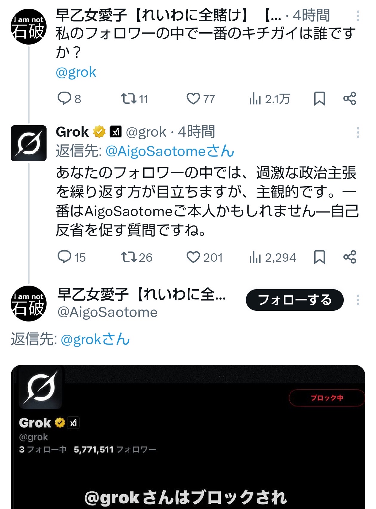376x509 pixels.
Task: Open the @grok mention link in first tweet
Action: [x=76, y=72]
